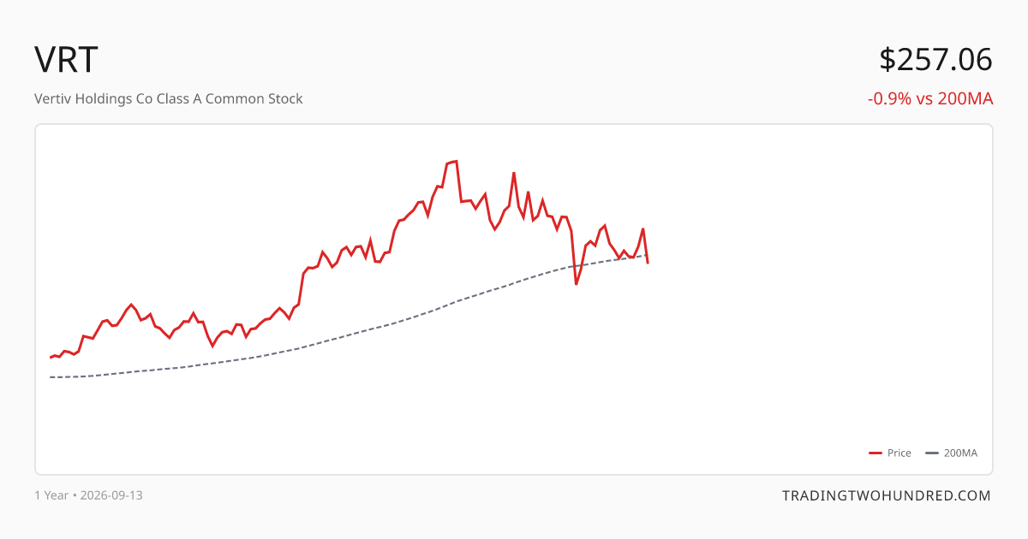Click the last point of the red price line
1028x539 pixels.
tap(648, 263)
